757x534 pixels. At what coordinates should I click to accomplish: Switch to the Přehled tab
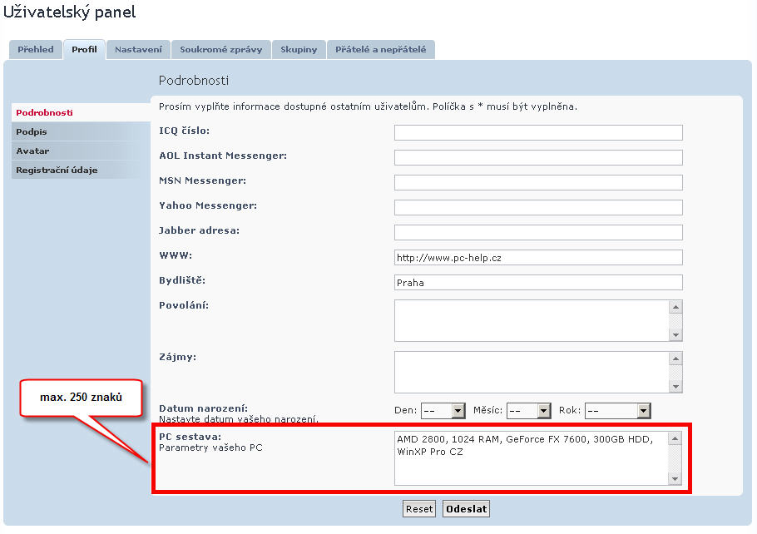[36, 50]
